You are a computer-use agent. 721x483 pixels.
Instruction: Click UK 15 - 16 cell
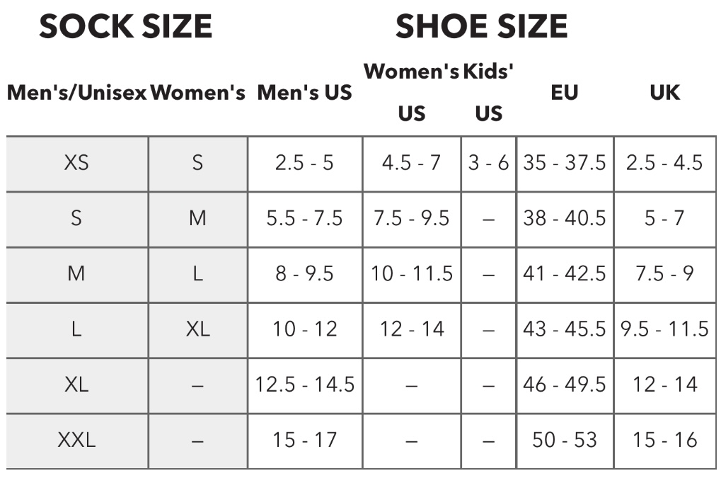664,441
